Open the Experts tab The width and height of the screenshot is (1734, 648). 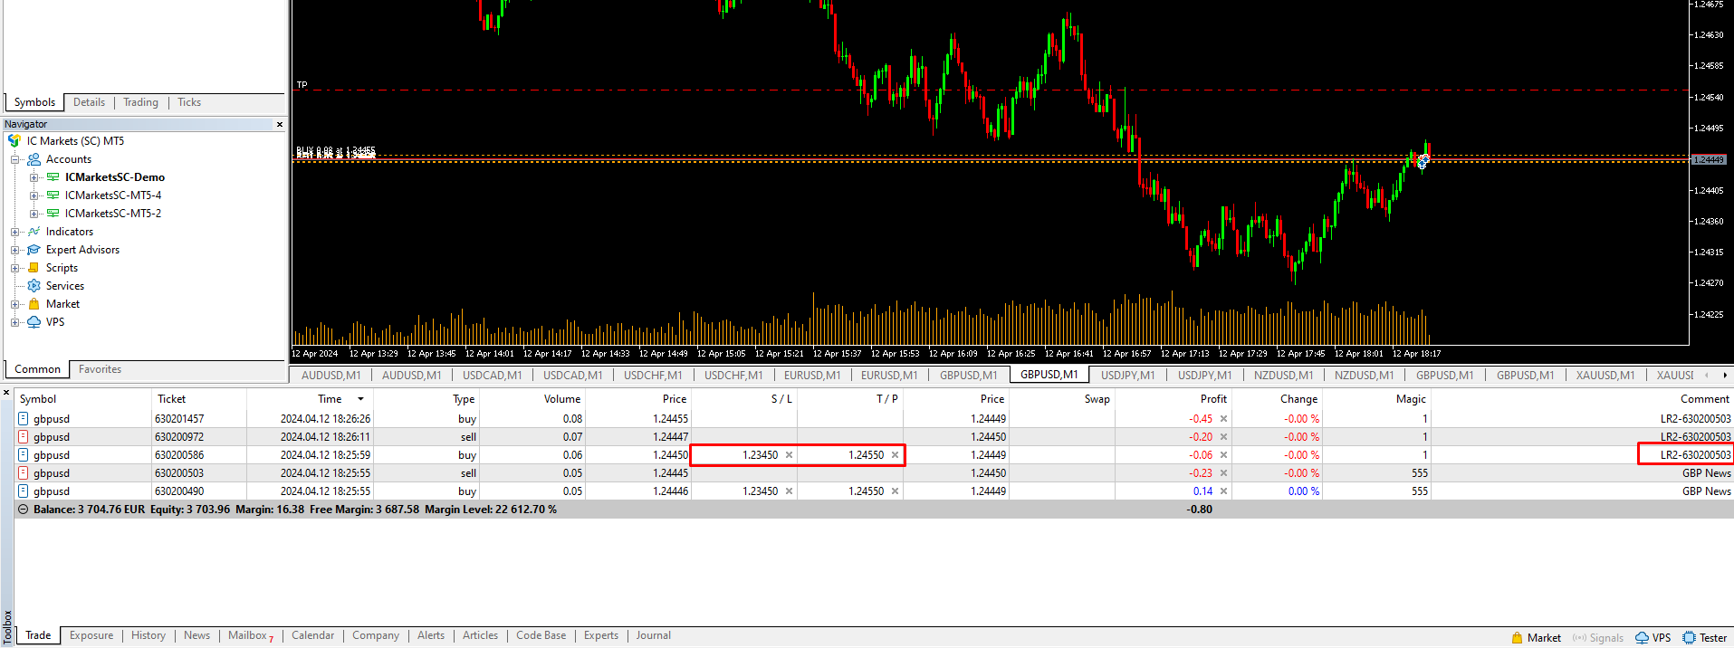coord(601,635)
